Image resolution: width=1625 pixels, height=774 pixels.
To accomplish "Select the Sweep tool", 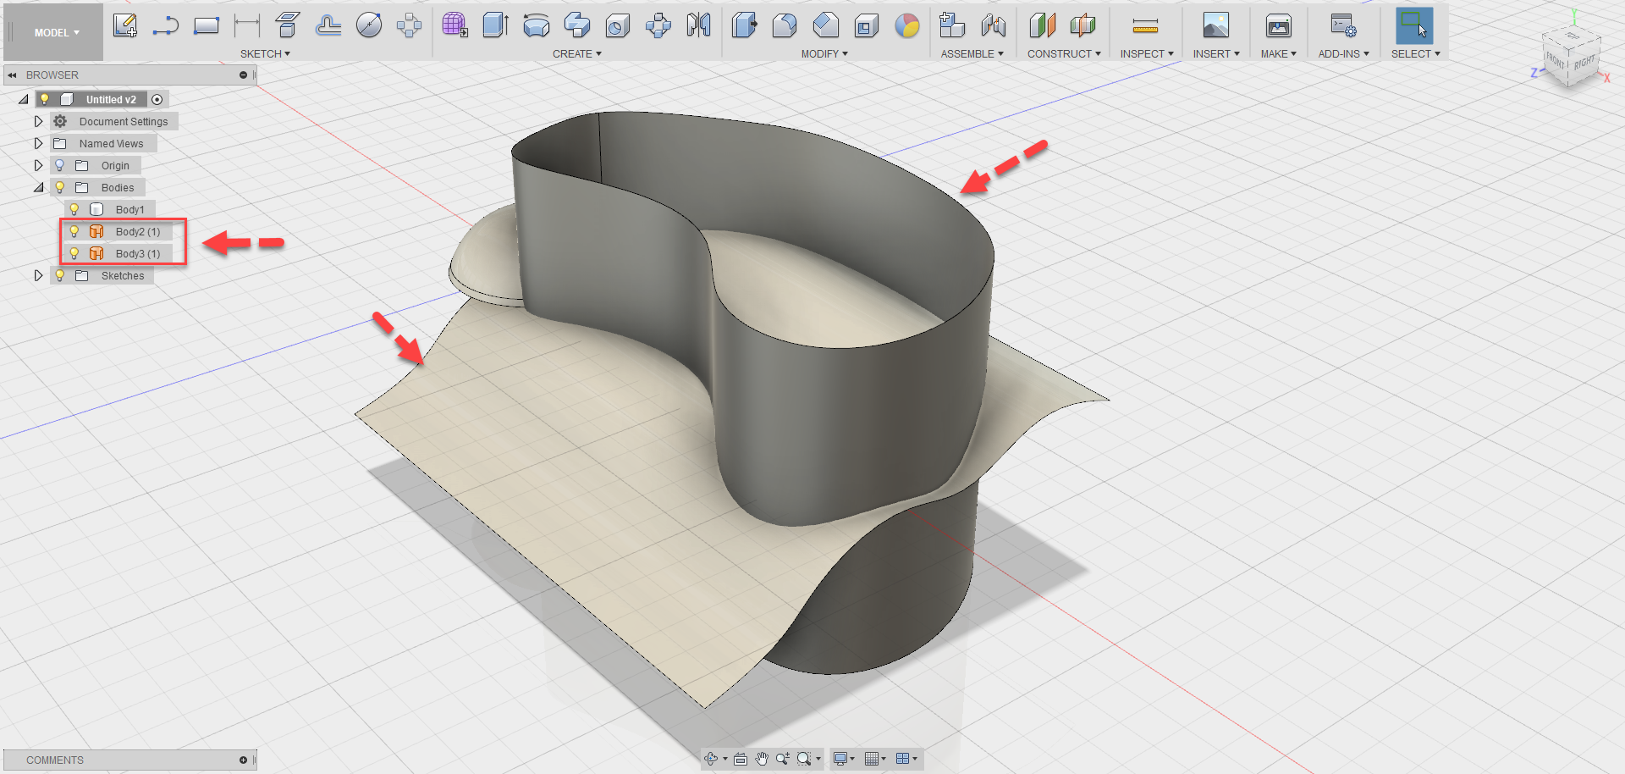I will 576,25.
